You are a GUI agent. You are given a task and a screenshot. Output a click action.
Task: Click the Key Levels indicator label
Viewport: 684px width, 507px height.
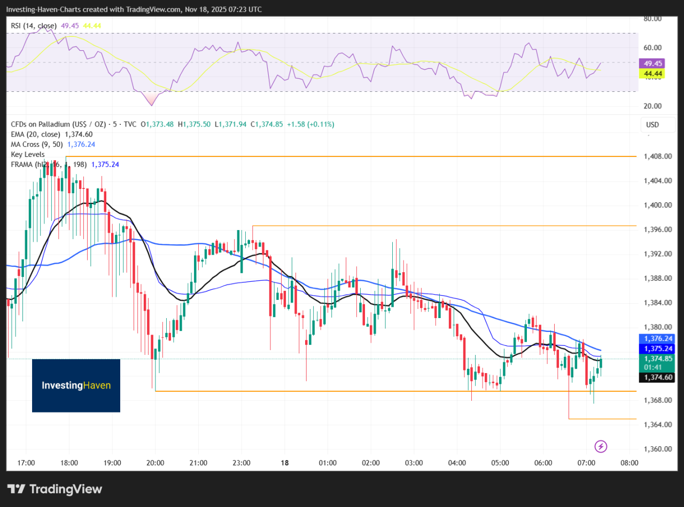[x=28, y=154]
